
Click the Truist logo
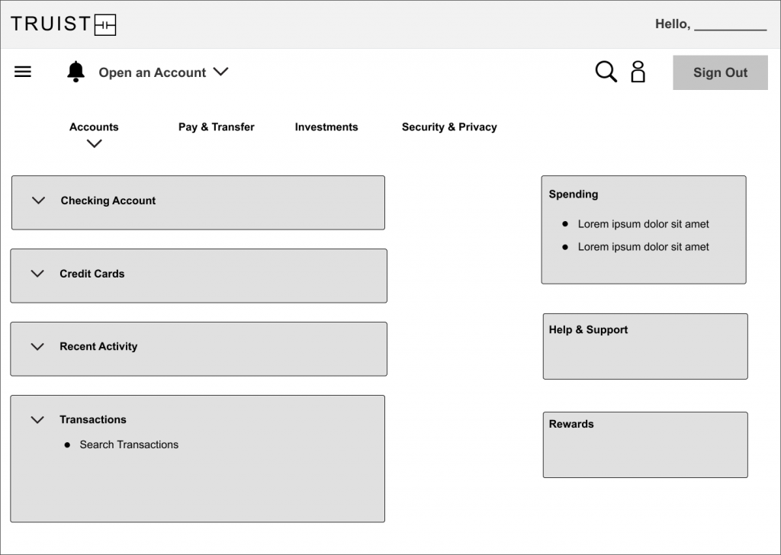tap(63, 24)
